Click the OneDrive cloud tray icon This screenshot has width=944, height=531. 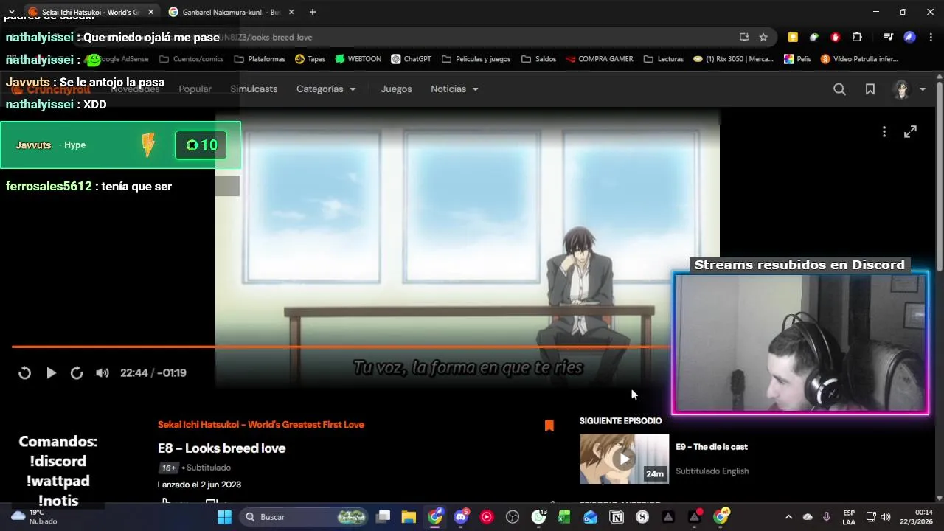point(808,517)
